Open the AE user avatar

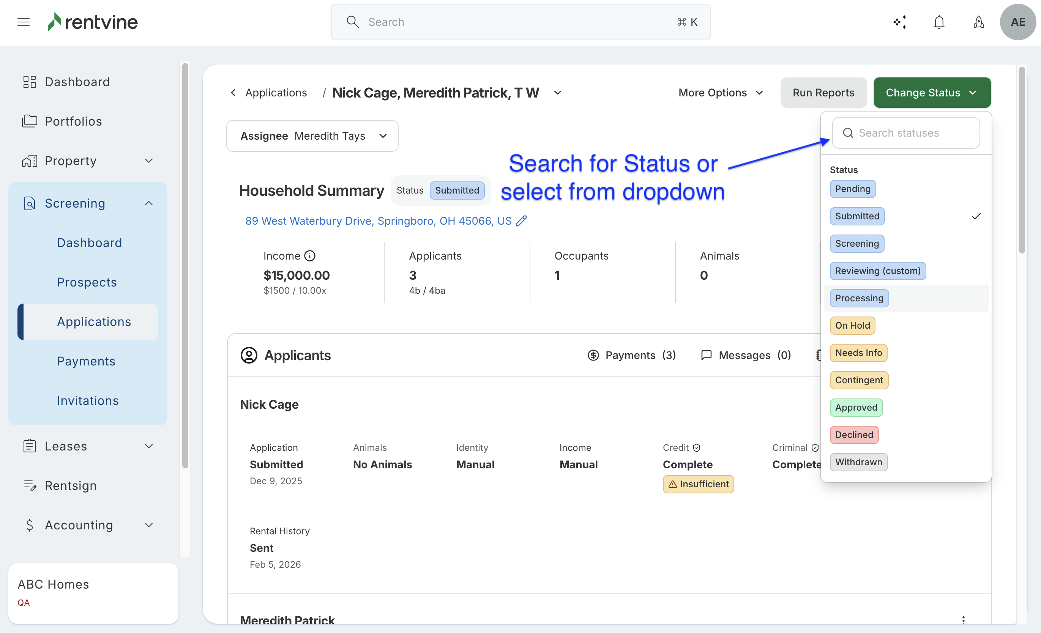click(1017, 22)
